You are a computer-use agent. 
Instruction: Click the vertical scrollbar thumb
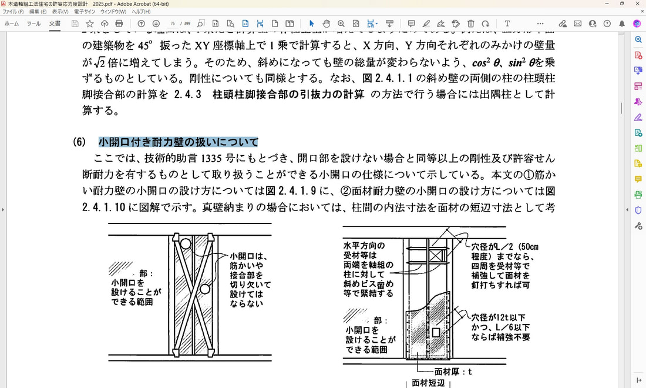tap(621, 108)
